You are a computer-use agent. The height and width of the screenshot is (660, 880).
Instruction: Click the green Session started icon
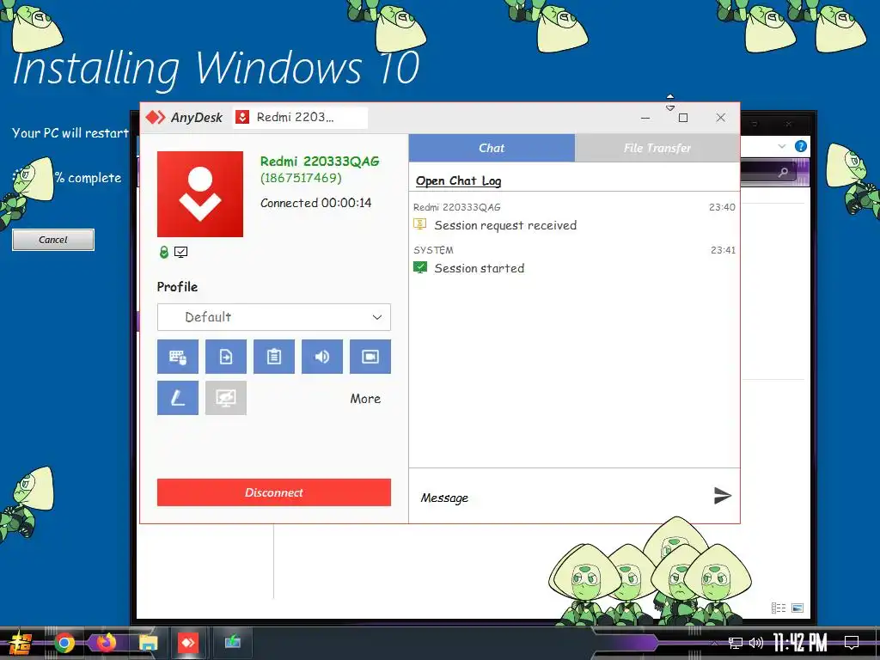(419, 267)
